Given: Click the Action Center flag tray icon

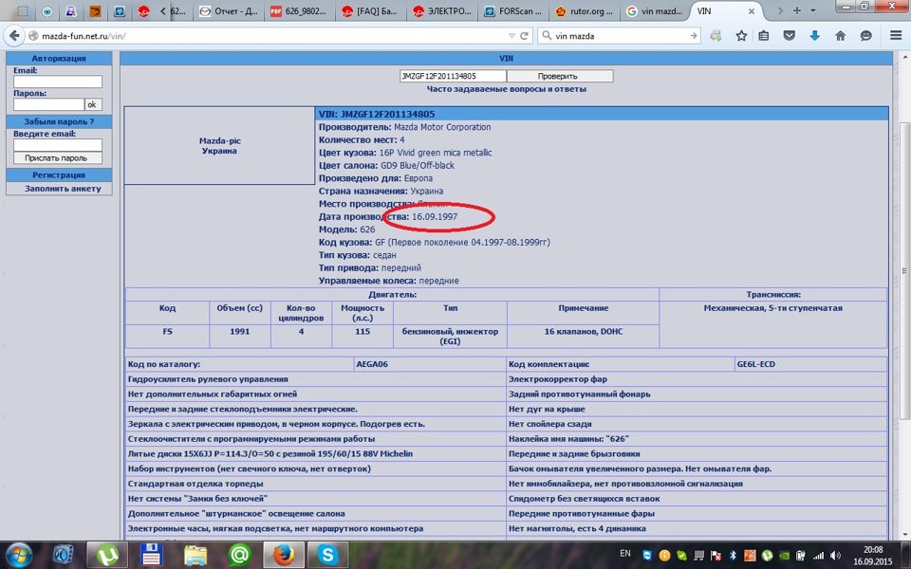Looking at the screenshot, I should 716,555.
